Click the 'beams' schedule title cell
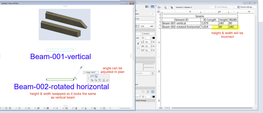 tap(200, 16)
